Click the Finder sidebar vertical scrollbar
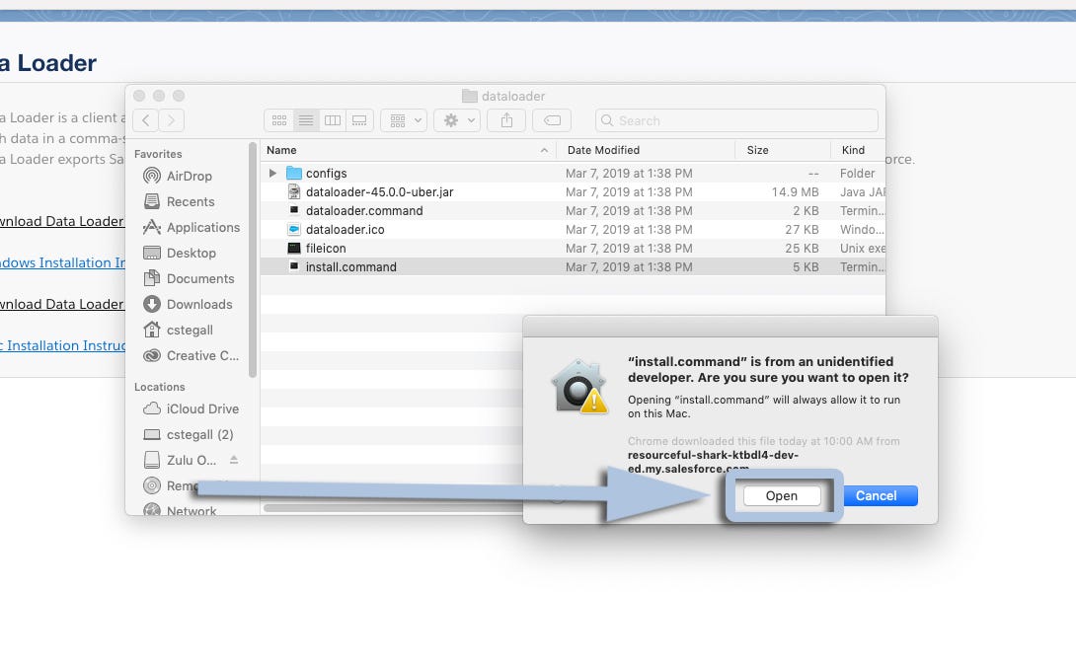 (x=253, y=260)
